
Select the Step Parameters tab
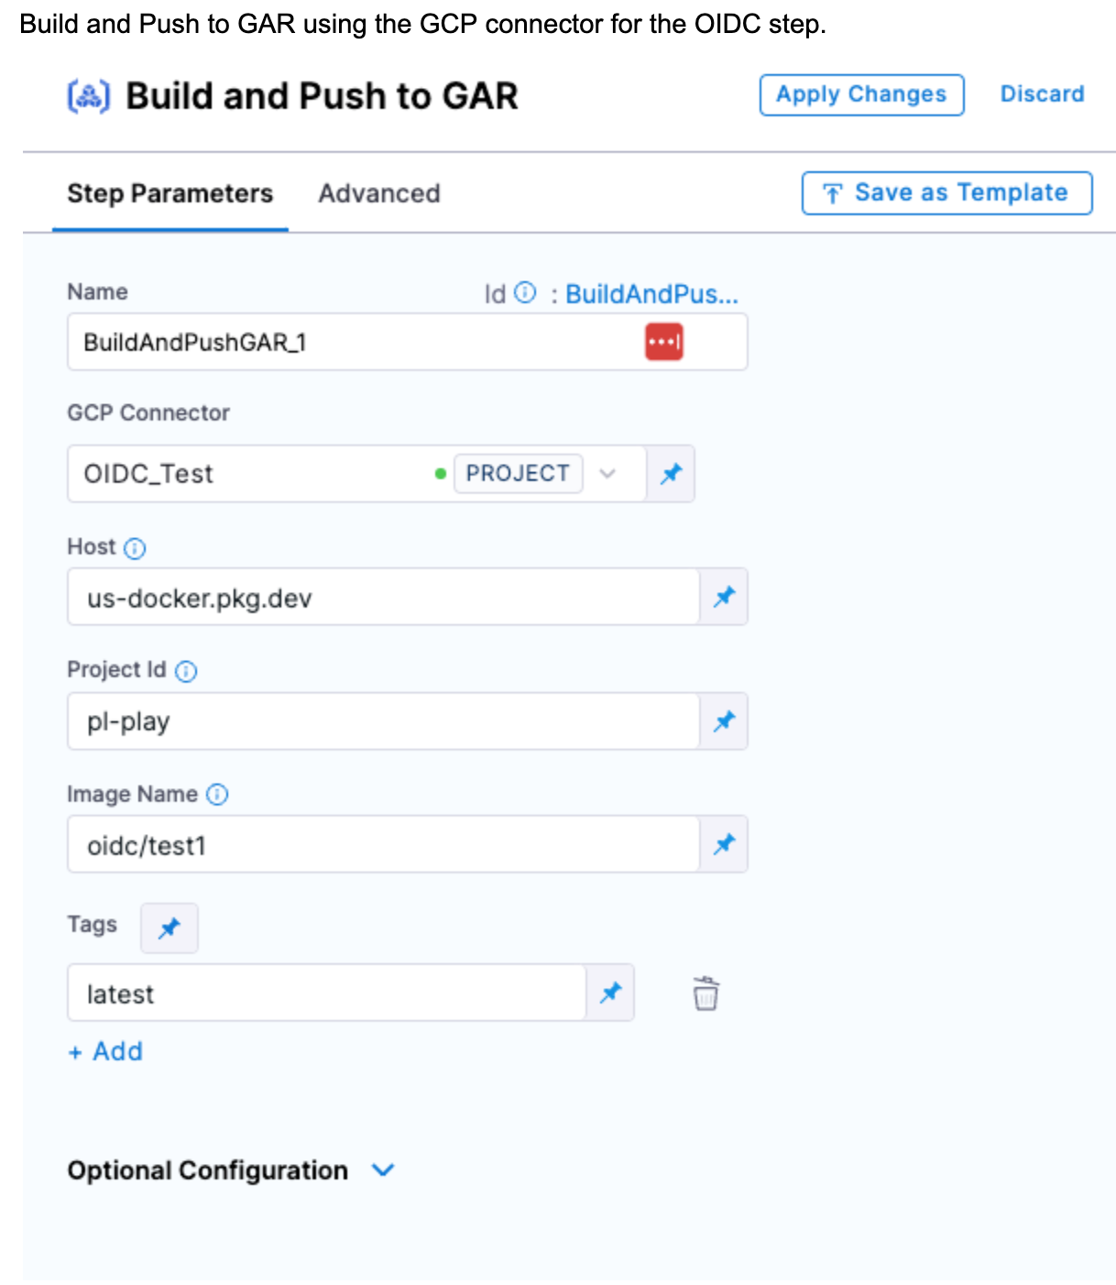click(x=169, y=193)
